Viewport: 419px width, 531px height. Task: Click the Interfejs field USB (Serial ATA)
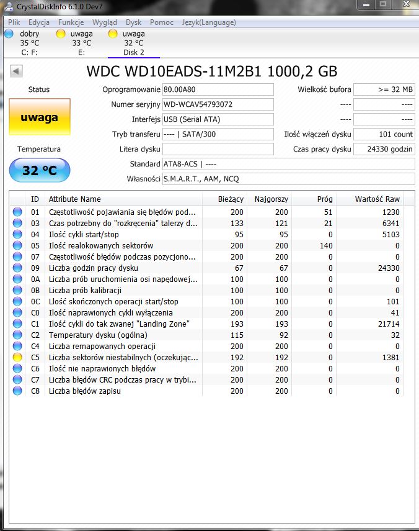218,119
